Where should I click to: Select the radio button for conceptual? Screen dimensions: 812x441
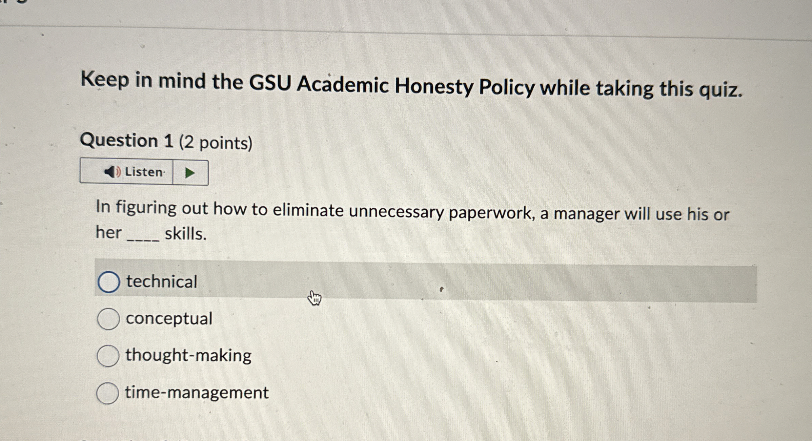(x=108, y=318)
